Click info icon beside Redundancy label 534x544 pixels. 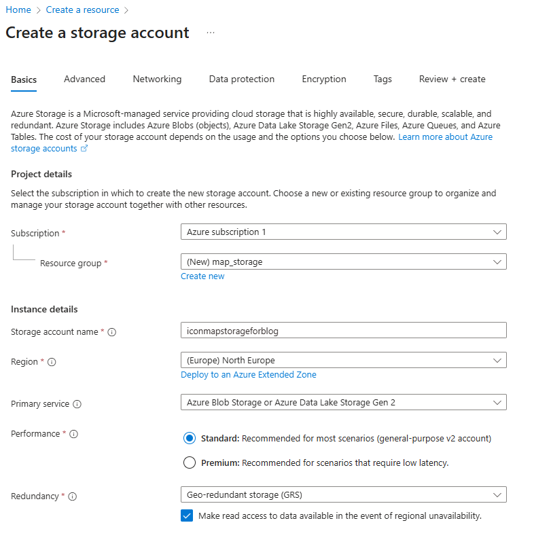(x=73, y=496)
